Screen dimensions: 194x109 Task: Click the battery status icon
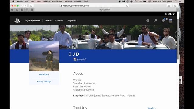click(x=145, y=2)
